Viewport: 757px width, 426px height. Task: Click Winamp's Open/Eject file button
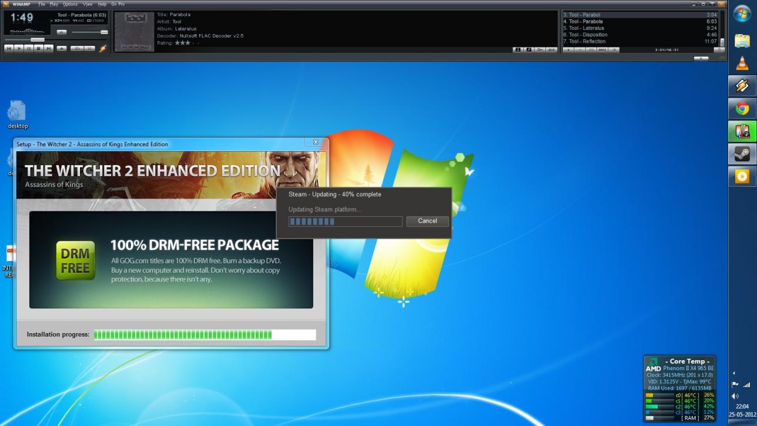pos(62,48)
